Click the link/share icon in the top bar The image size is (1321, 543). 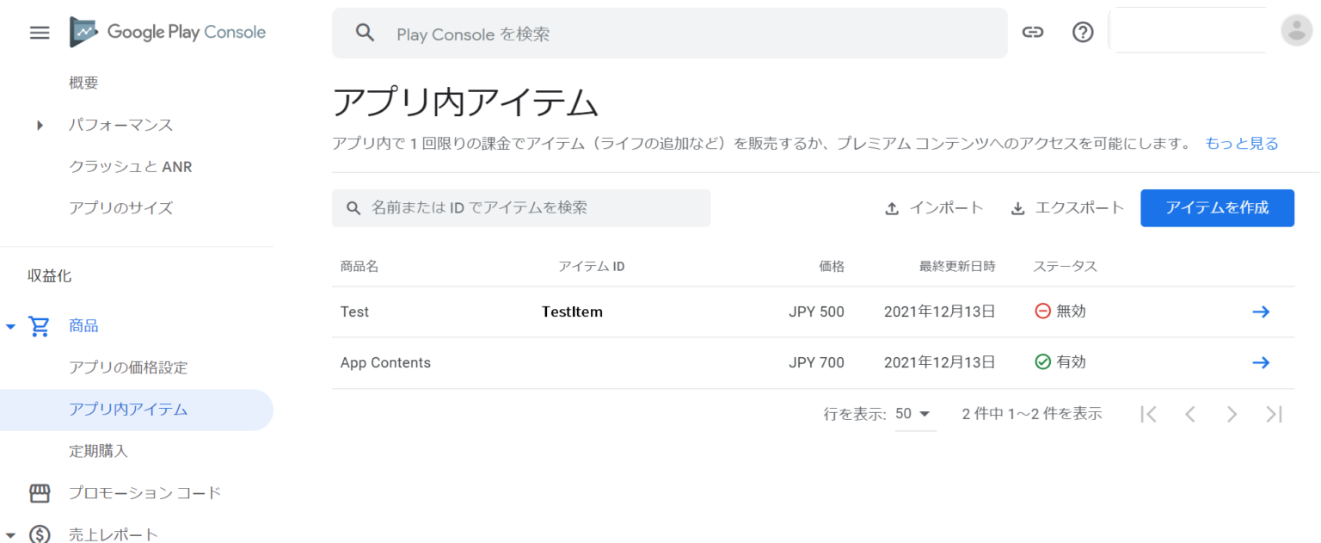[x=1032, y=30]
